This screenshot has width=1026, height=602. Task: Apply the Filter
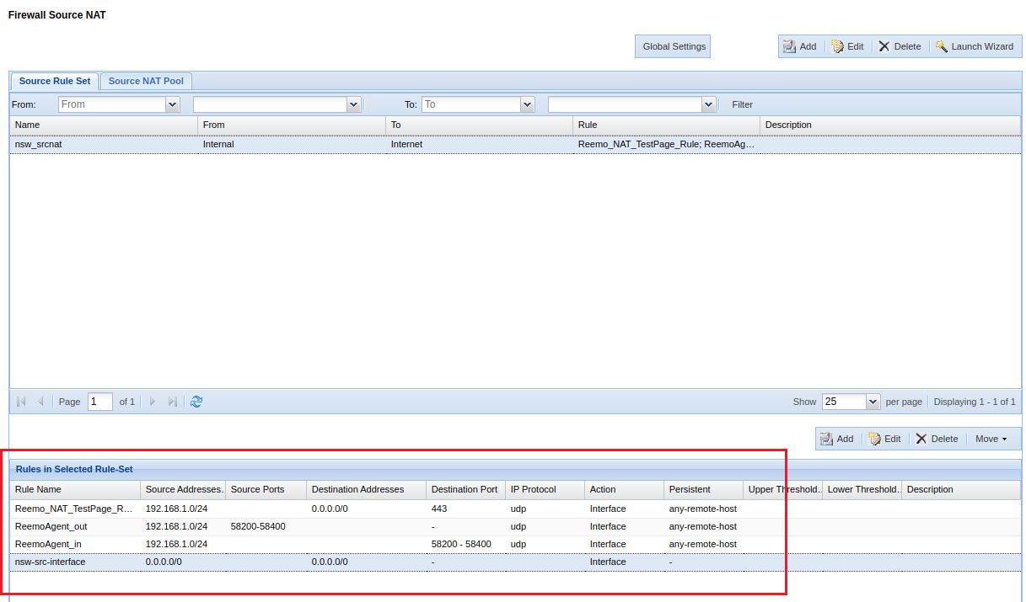pos(742,104)
